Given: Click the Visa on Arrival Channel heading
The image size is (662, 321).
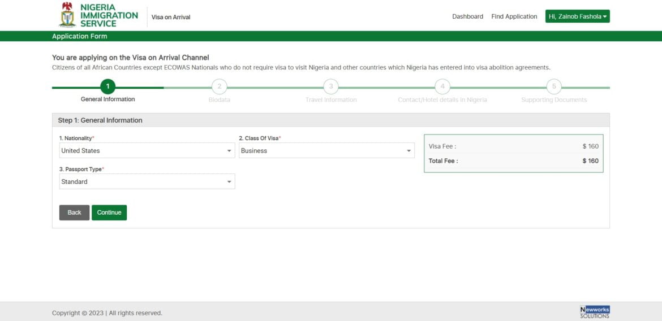Looking at the screenshot, I should [131, 58].
